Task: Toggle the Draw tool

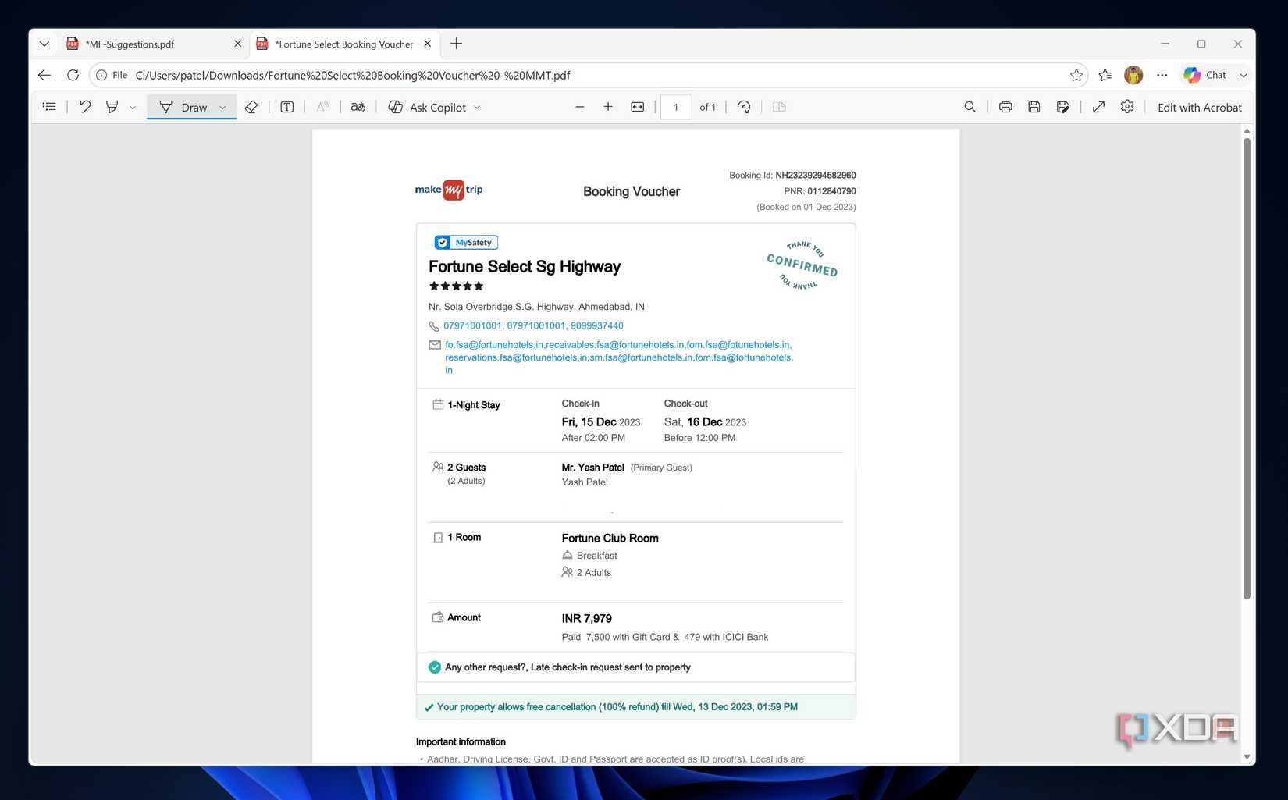Action: click(x=183, y=107)
